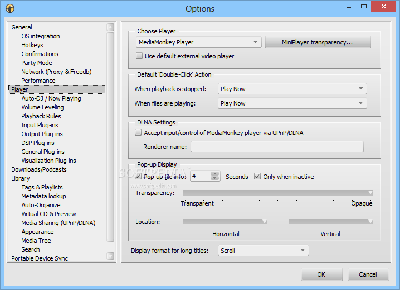This screenshot has height=290, width=400.
Task: Dismiss dialog with Cancel button
Action: coord(368,274)
